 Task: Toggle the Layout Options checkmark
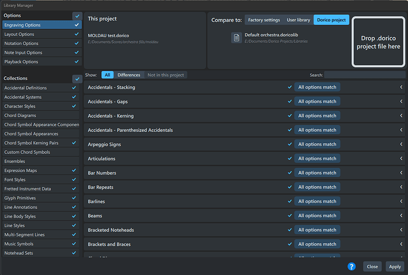click(76, 34)
